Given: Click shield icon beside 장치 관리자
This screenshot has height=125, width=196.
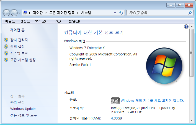Looking at the screenshot, I should point(6,40).
